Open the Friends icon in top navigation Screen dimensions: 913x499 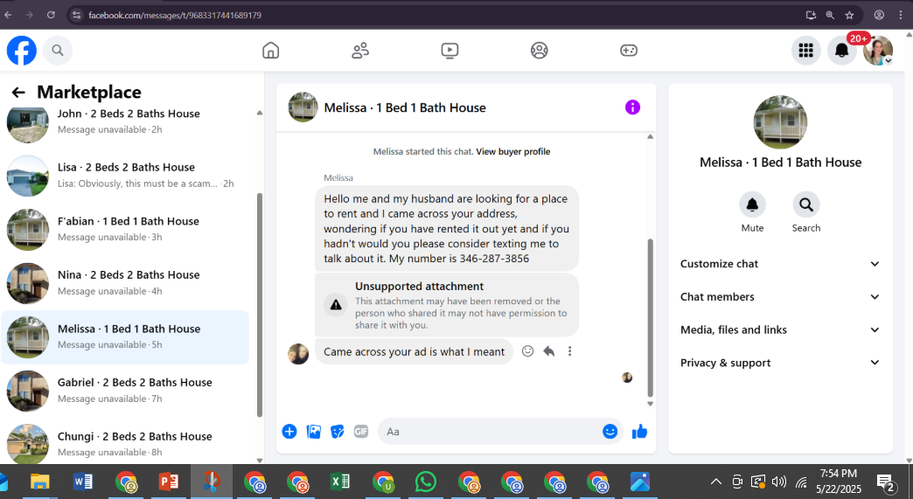pyautogui.click(x=360, y=51)
